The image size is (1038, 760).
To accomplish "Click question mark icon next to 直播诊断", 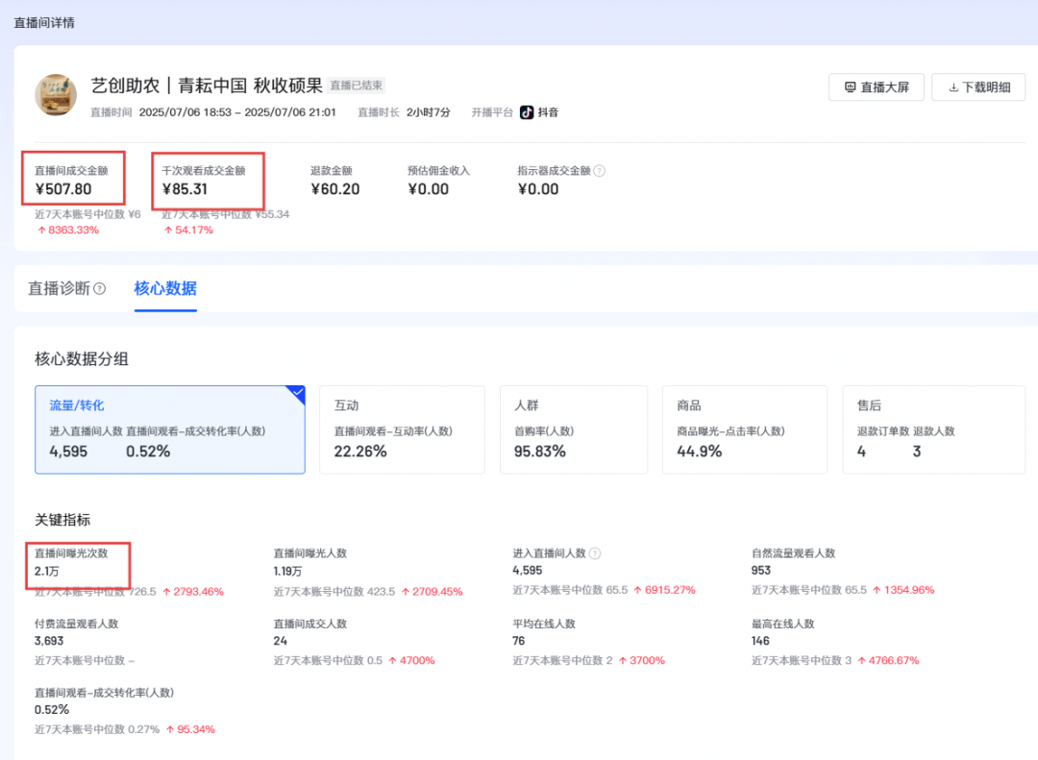I will point(100,289).
